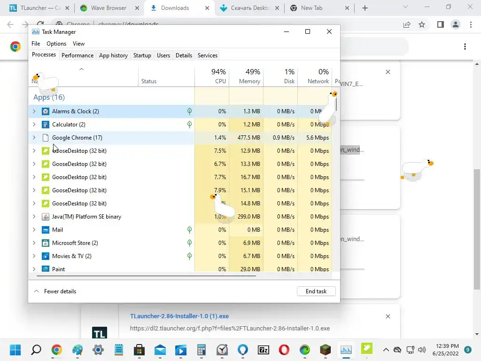
Task: Open the Minecraft block icon on taskbar
Action: 326,350
